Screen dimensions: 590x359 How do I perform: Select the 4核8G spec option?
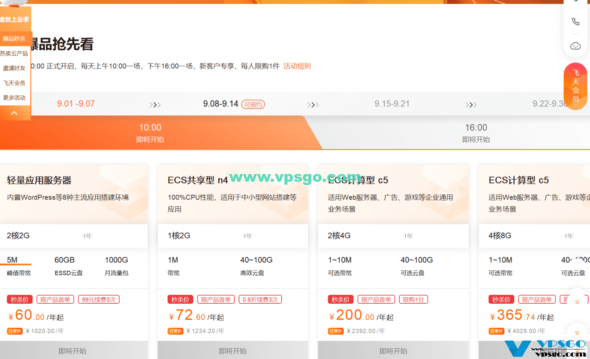[x=500, y=236]
